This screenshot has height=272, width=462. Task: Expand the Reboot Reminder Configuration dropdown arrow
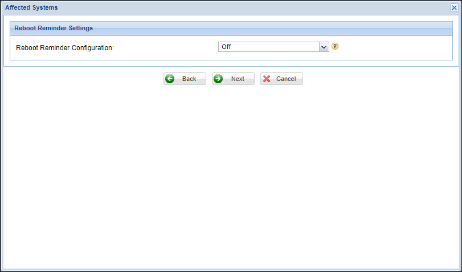click(x=324, y=47)
